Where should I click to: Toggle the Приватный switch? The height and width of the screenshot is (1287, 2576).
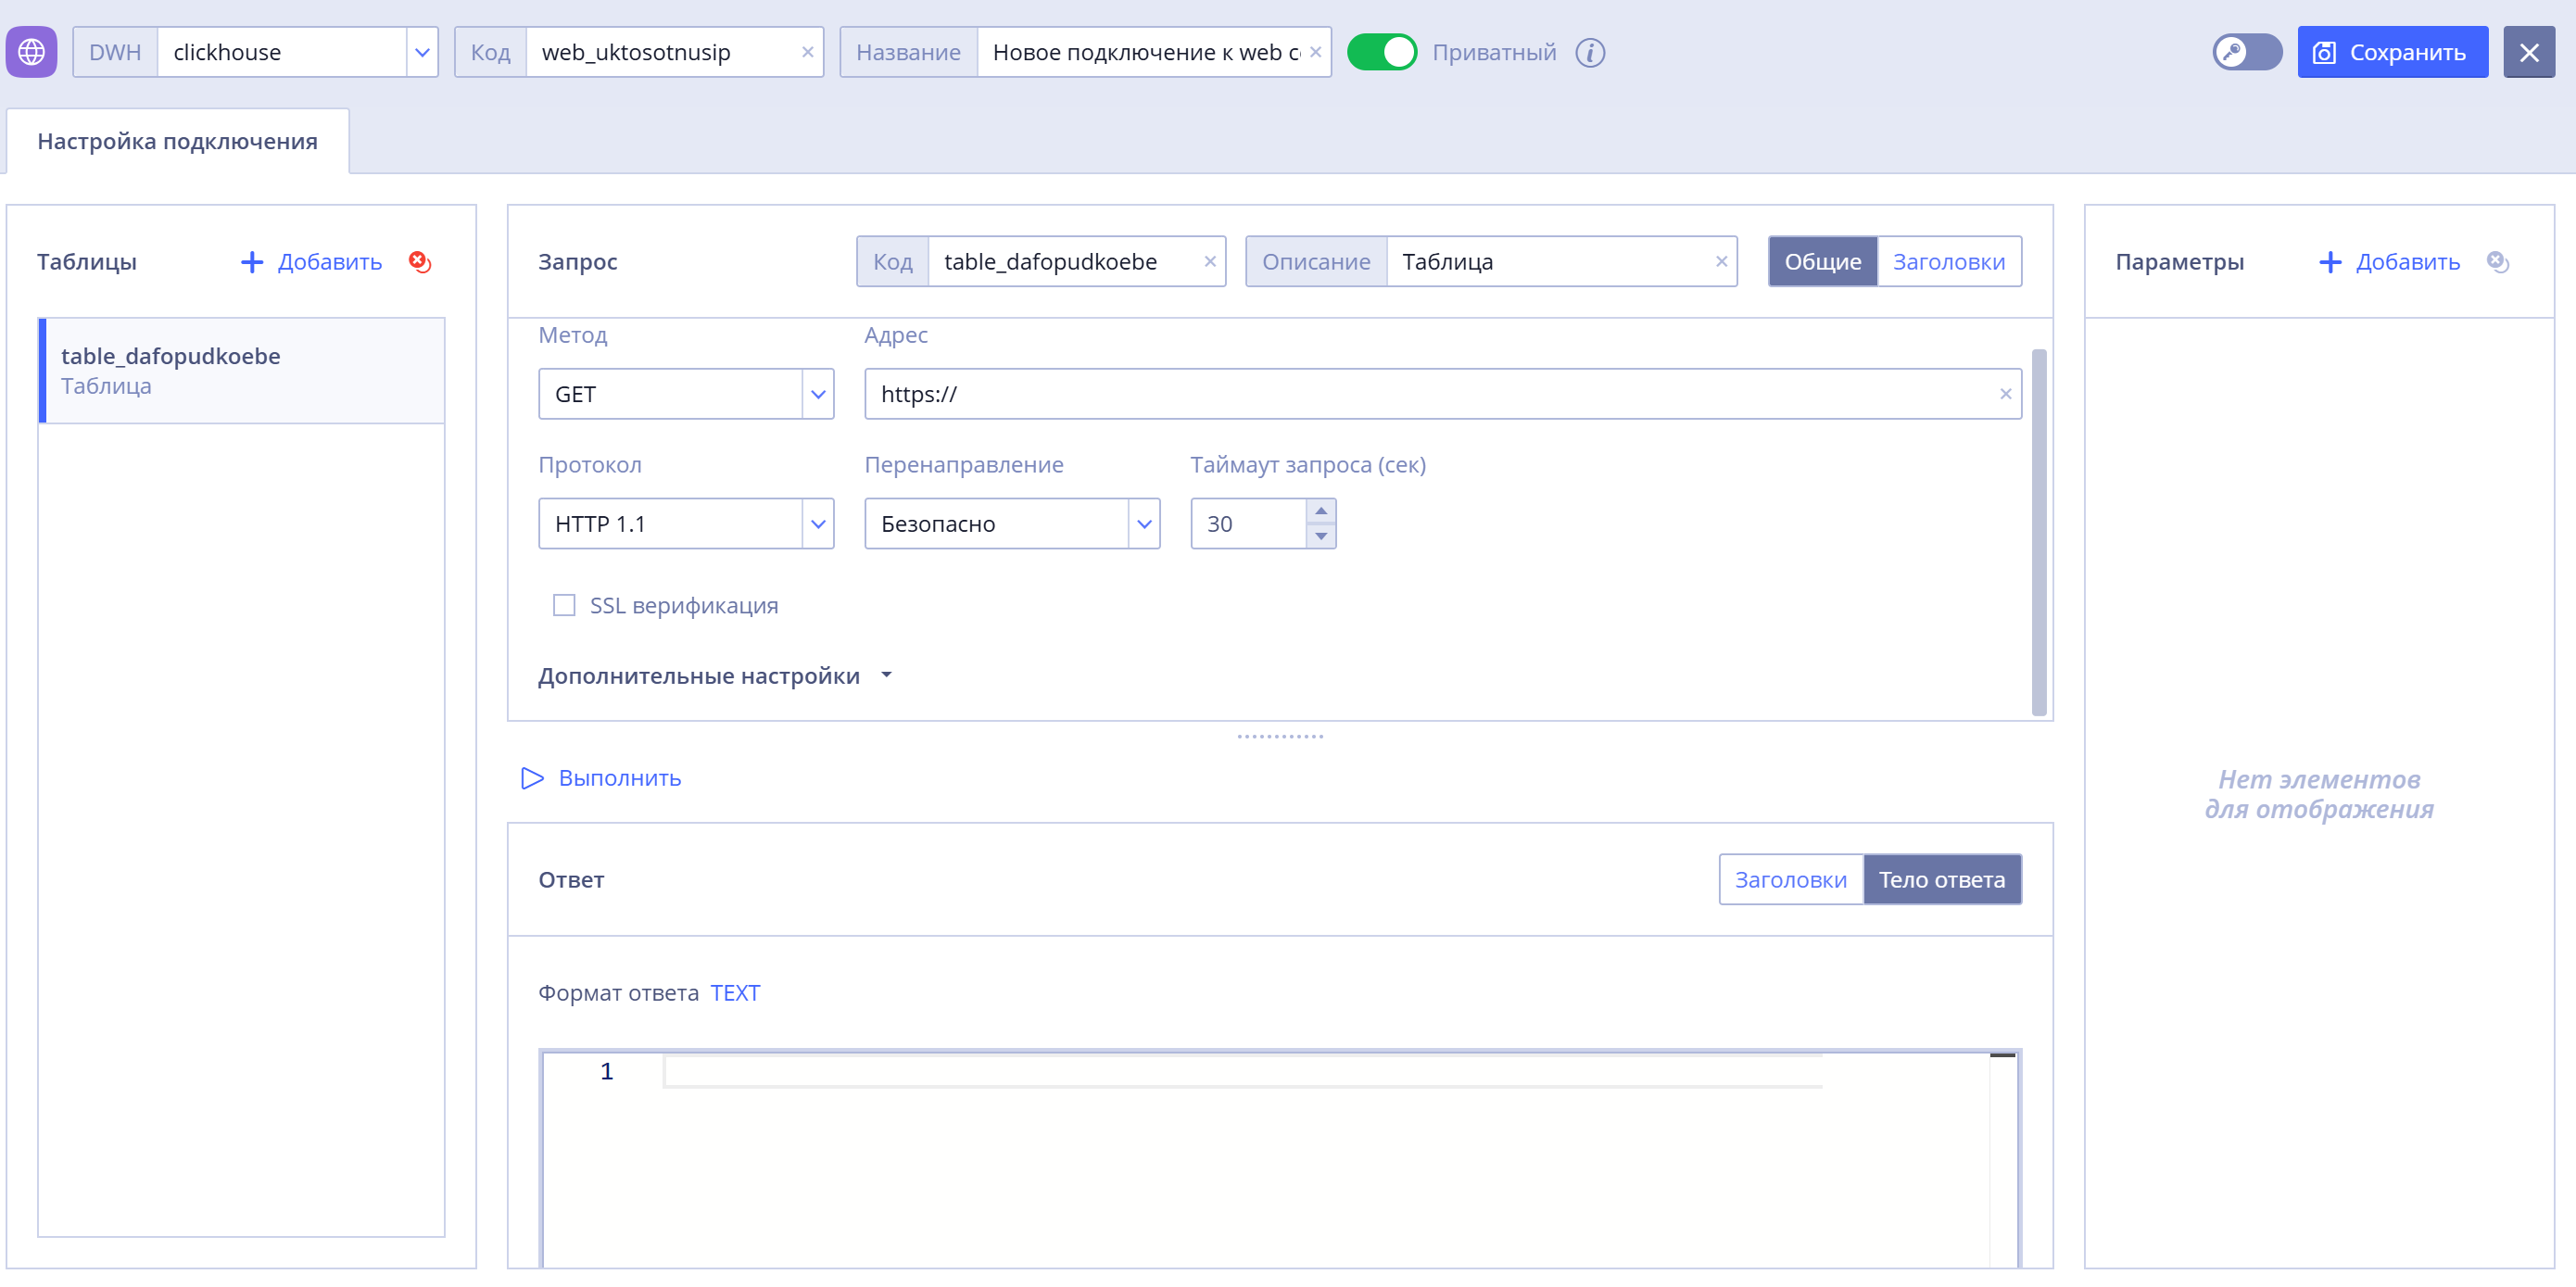1381,52
